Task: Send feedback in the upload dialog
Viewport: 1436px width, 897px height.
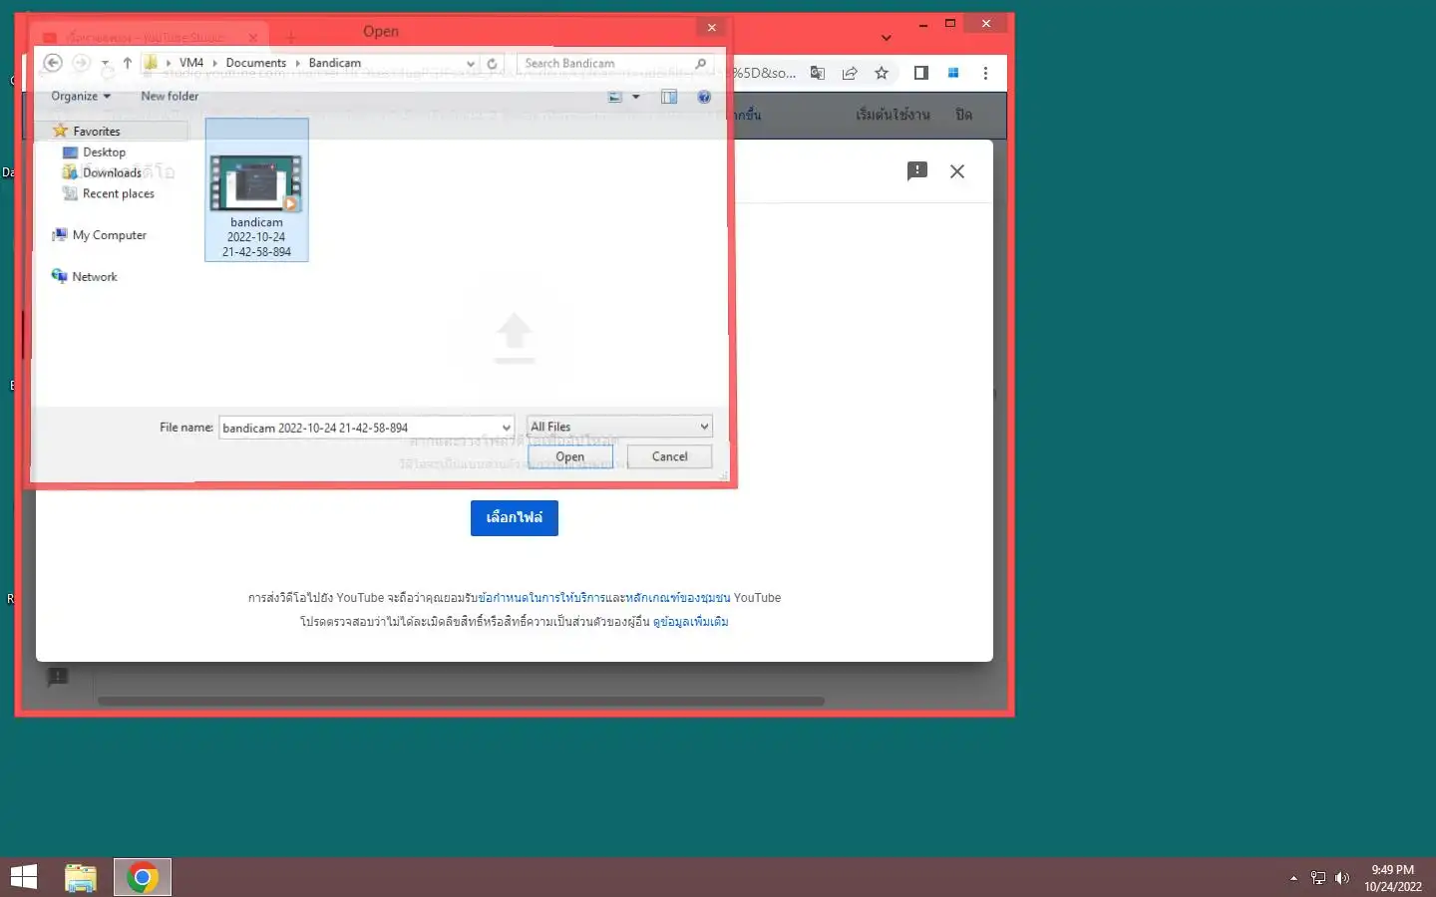Action: tap(917, 171)
